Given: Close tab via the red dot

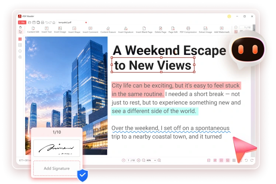Looking at the screenshot, I should [x=86, y=23].
